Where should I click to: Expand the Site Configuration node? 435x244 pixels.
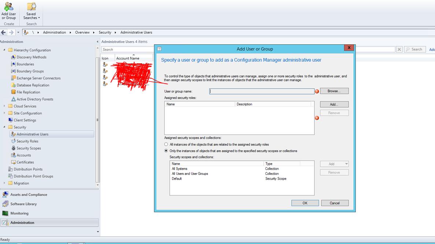click(x=4, y=113)
